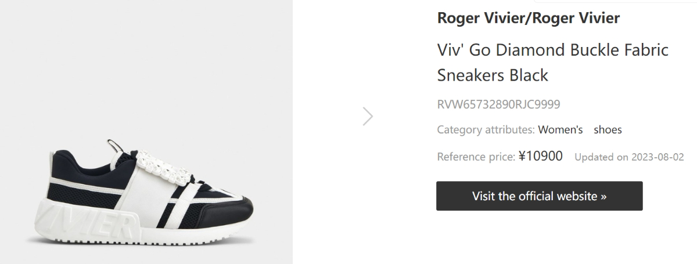
Task: Click the next image chevron arrow
Action: coord(368,117)
